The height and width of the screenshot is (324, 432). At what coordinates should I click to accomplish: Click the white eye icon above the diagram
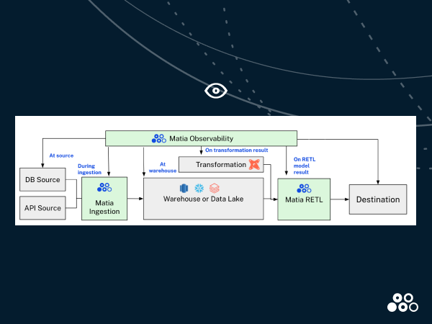click(x=216, y=91)
